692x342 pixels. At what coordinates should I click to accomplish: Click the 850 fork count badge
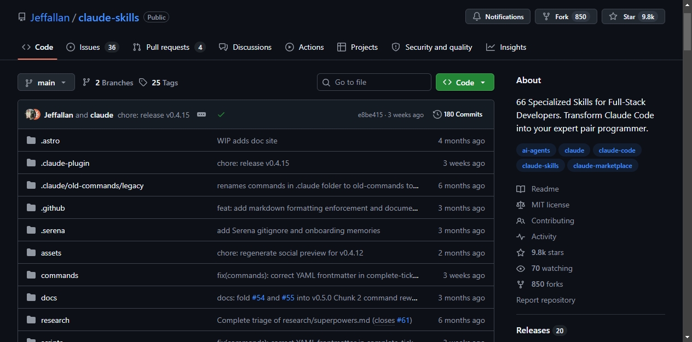click(x=581, y=17)
